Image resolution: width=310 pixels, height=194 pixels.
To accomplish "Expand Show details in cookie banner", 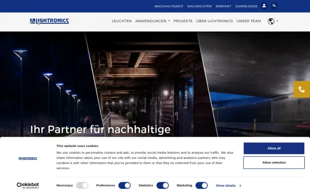I will [228, 186].
